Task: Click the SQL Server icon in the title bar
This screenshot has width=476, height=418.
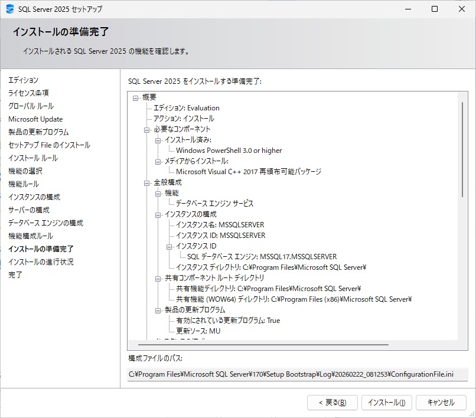Action: coord(10,9)
